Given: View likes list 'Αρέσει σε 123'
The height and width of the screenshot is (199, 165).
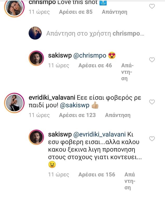Looking at the screenshot, I should (x=77, y=115).
